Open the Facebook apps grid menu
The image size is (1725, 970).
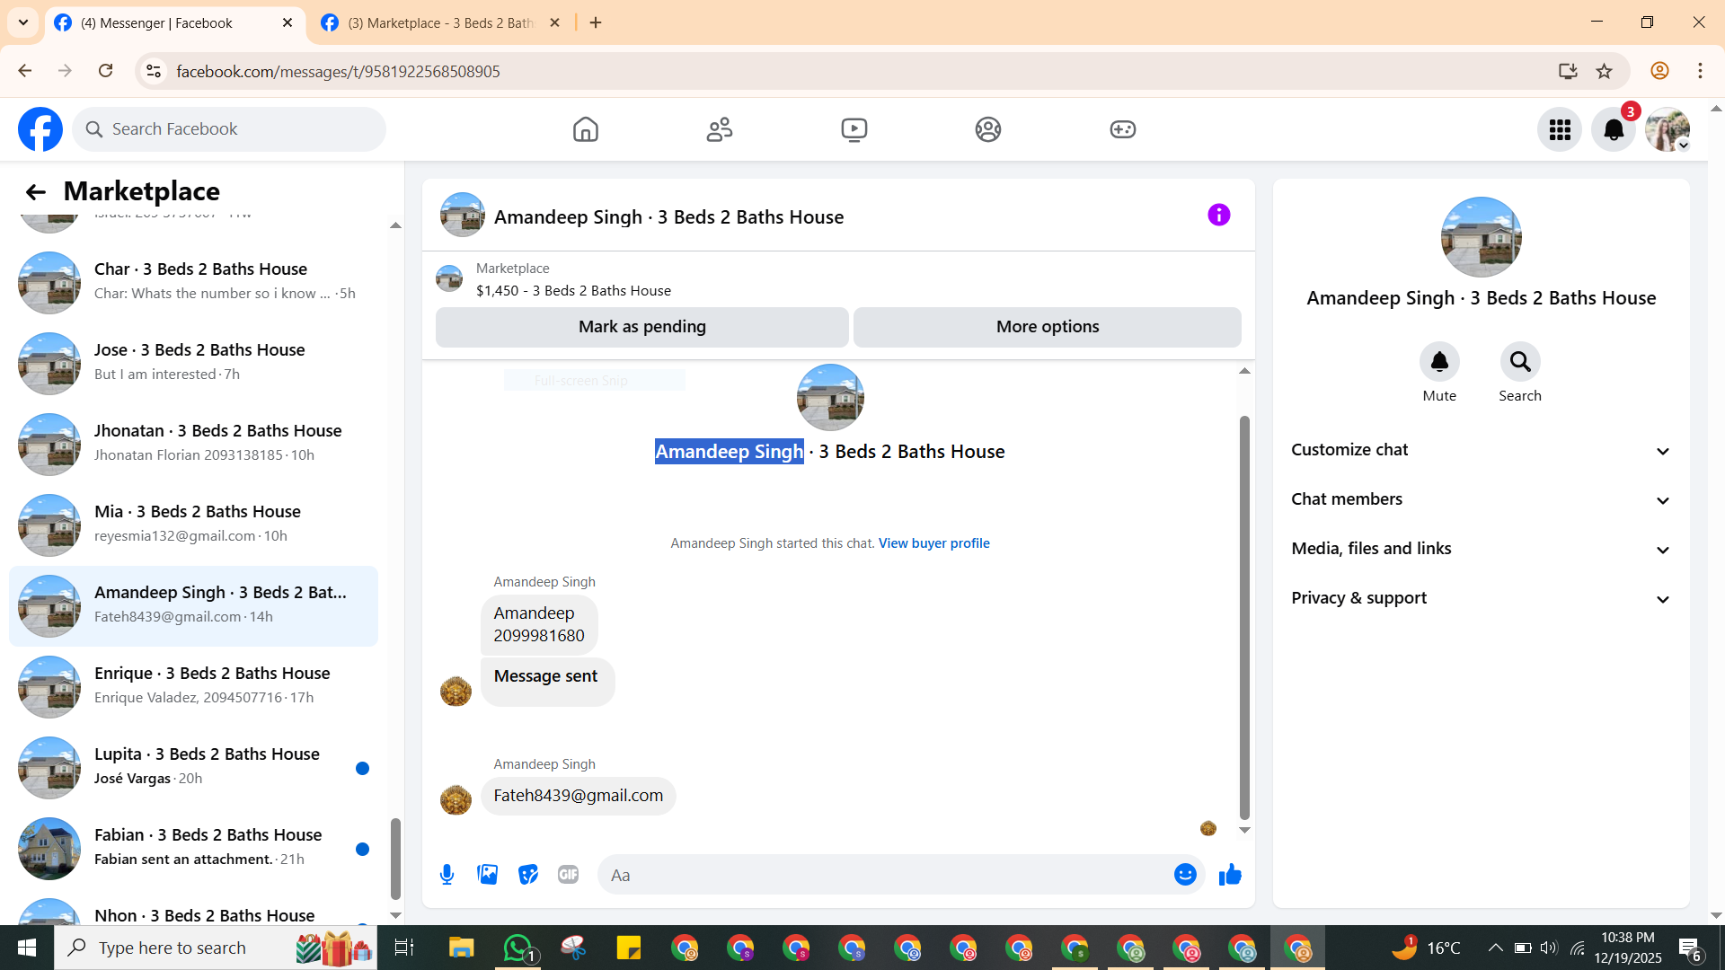(x=1560, y=130)
